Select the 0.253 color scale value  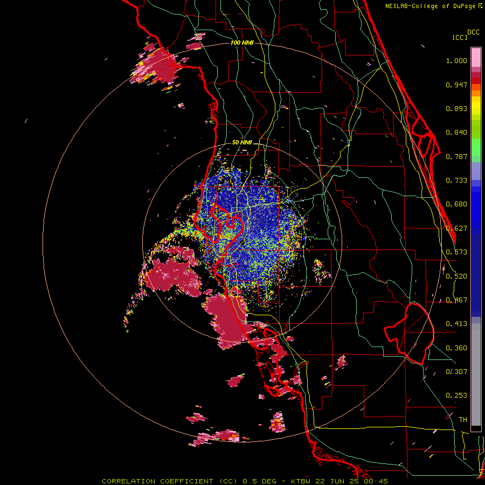coord(456,396)
